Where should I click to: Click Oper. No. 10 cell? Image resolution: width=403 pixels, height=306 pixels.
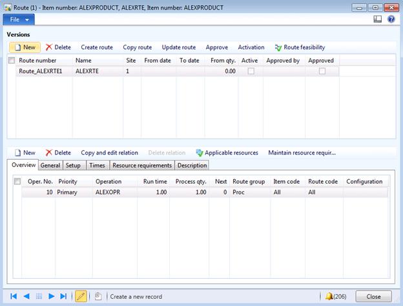click(39, 192)
